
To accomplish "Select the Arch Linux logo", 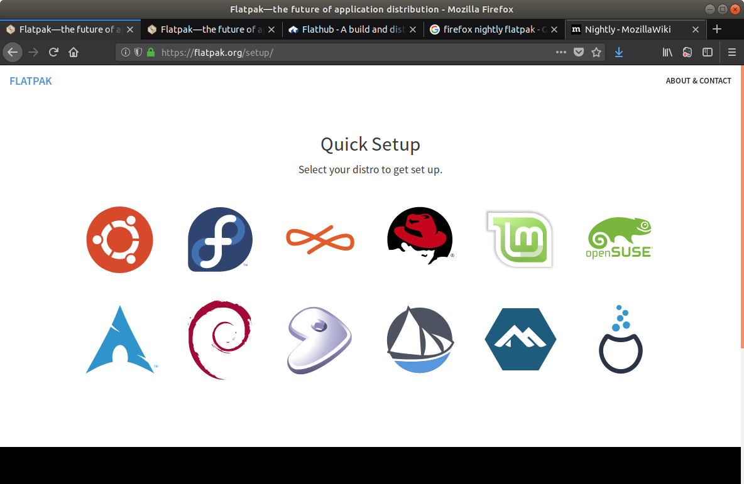I will click(x=119, y=340).
